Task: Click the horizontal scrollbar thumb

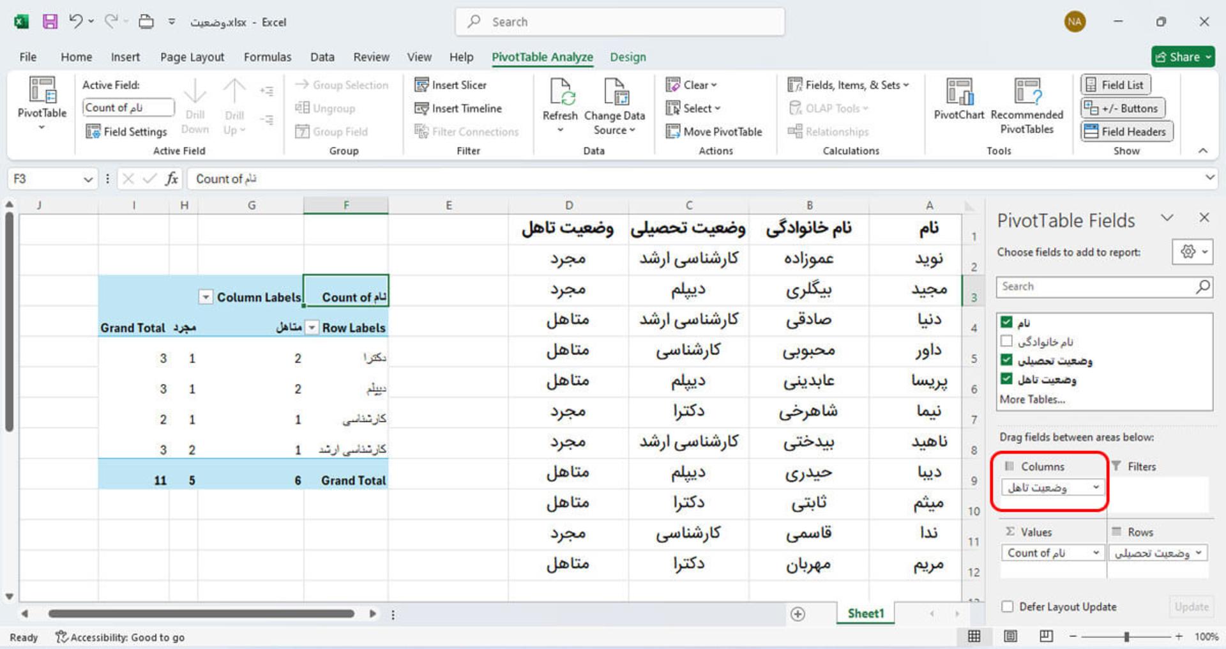Action: (x=201, y=614)
